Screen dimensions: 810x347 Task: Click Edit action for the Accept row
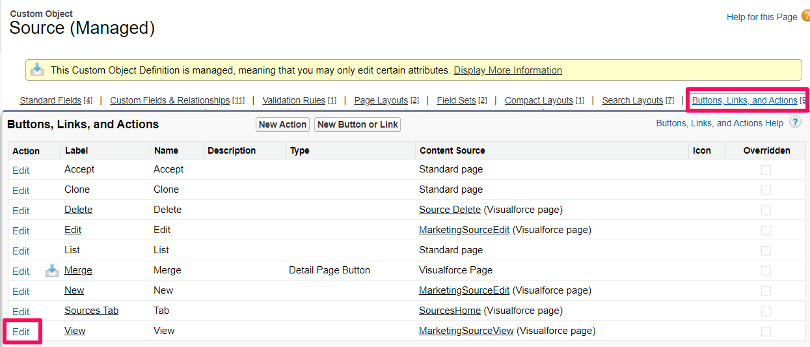pos(21,170)
